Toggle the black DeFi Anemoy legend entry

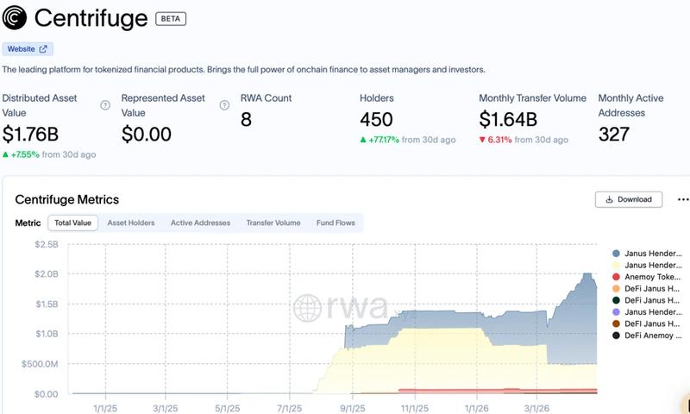[647, 335]
